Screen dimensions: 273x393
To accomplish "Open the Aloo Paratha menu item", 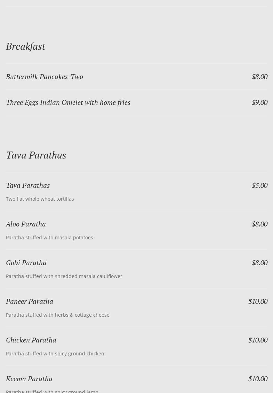I will tap(26, 224).
